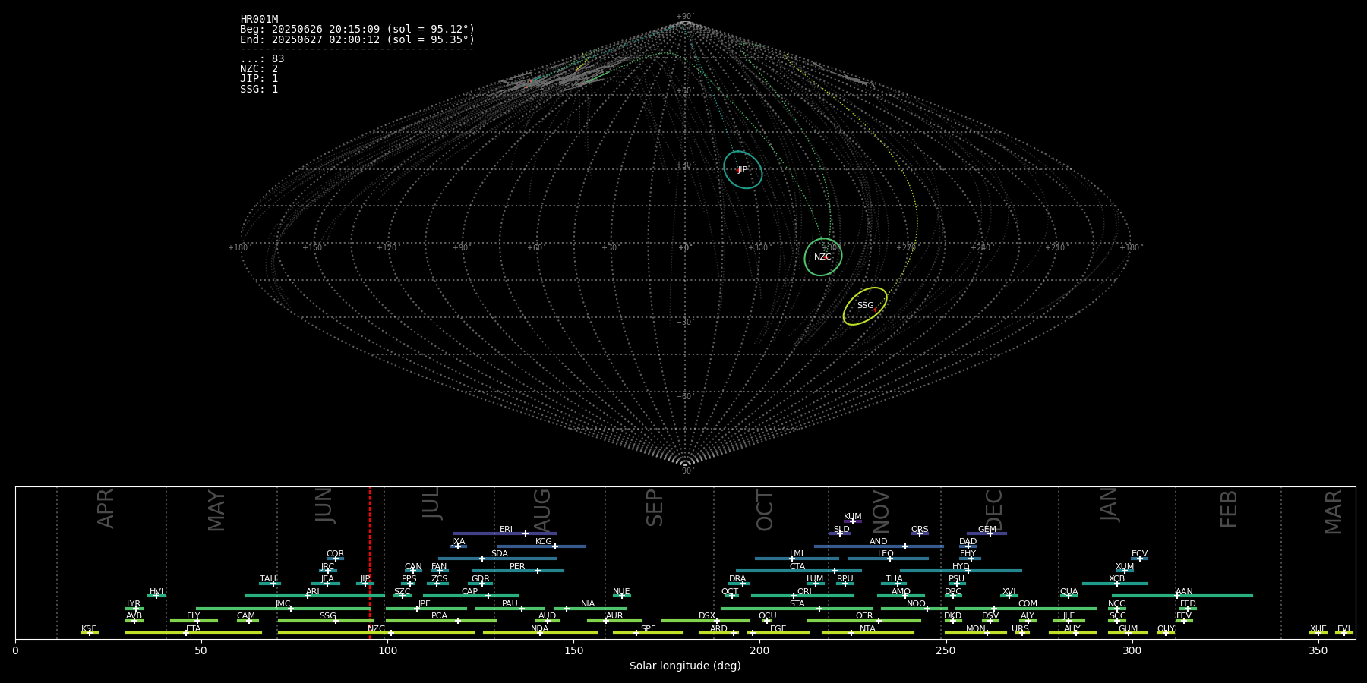Click the +330 longitude label on sky map
The width and height of the screenshot is (1367, 683).
point(758,248)
